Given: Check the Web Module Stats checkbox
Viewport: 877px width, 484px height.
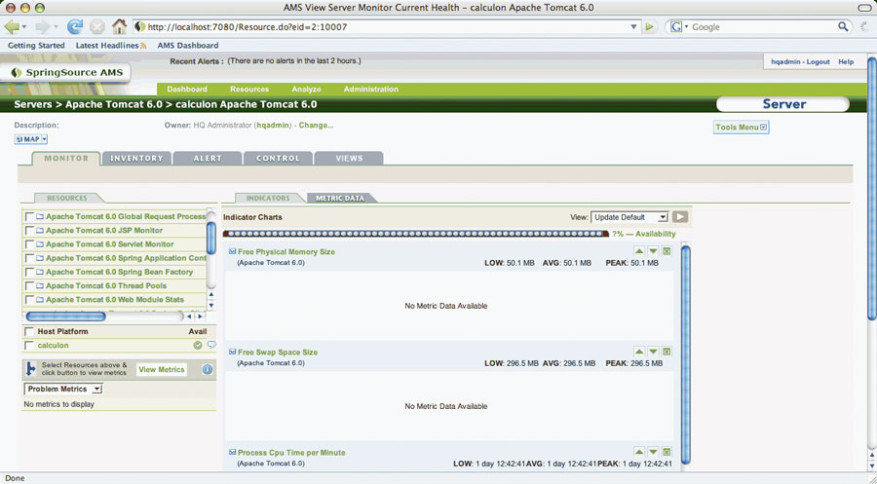Looking at the screenshot, I should coord(29,300).
